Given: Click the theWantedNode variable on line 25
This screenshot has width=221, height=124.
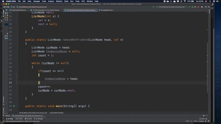Looking at the screenshot, I should coord(57,51).
